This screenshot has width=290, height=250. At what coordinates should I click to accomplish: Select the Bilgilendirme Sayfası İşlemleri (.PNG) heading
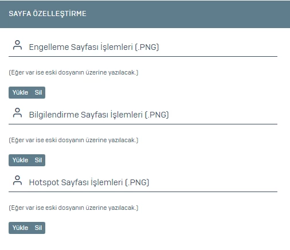[x=99, y=115]
